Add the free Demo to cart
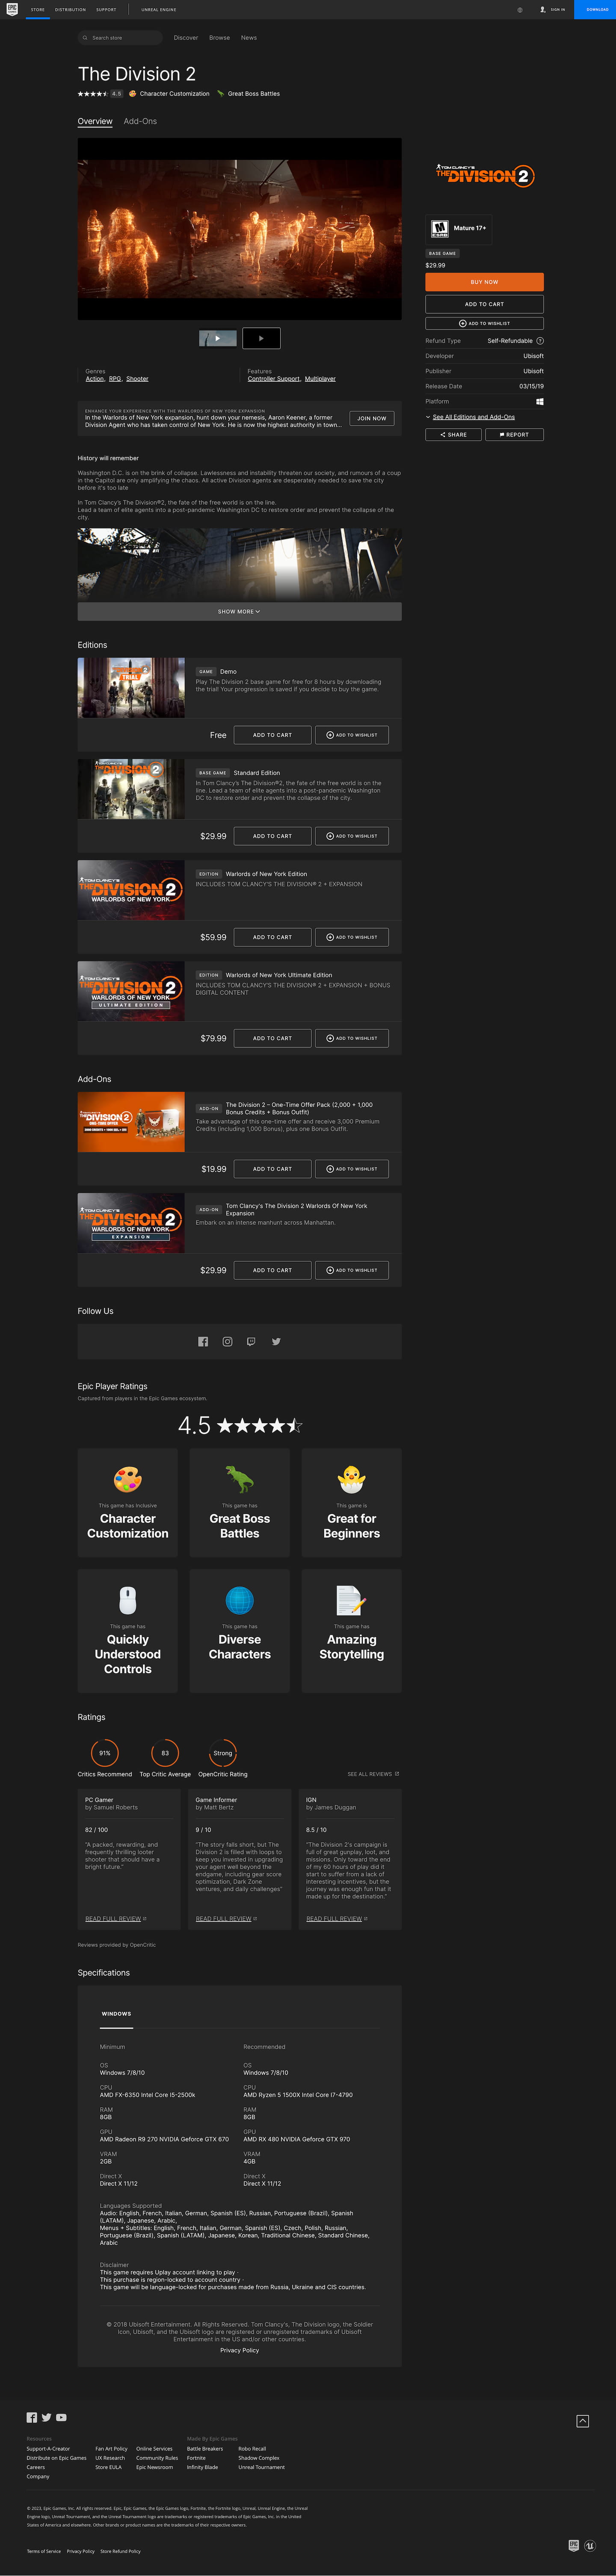 click(272, 735)
